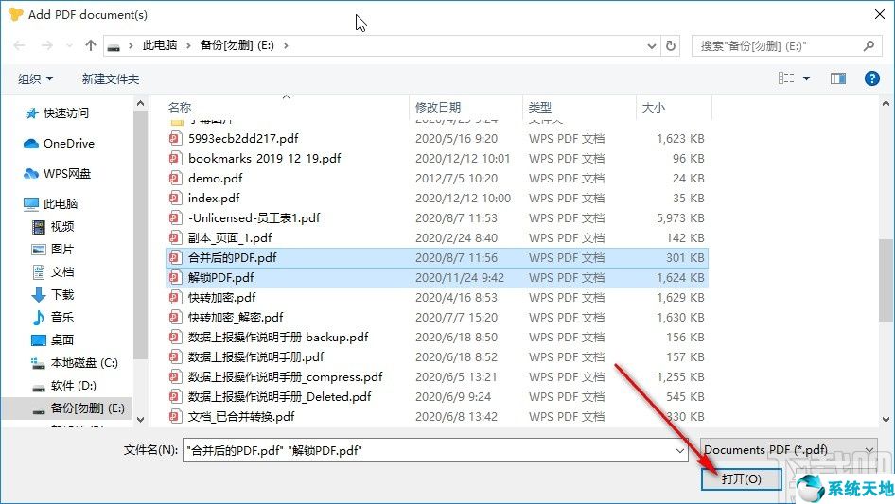This screenshot has height=504, width=895.
Task: Open the 组织 menu
Action: click(x=35, y=78)
